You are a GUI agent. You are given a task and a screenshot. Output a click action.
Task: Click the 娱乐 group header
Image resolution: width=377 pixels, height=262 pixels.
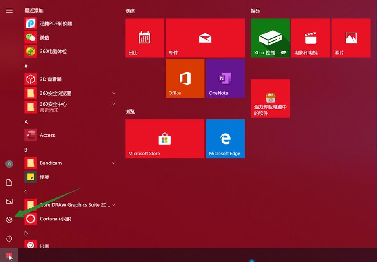(255, 11)
